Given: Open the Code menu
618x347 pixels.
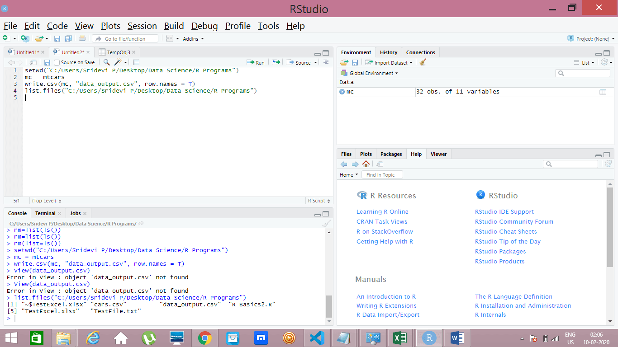Looking at the screenshot, I should click(57, 26).
